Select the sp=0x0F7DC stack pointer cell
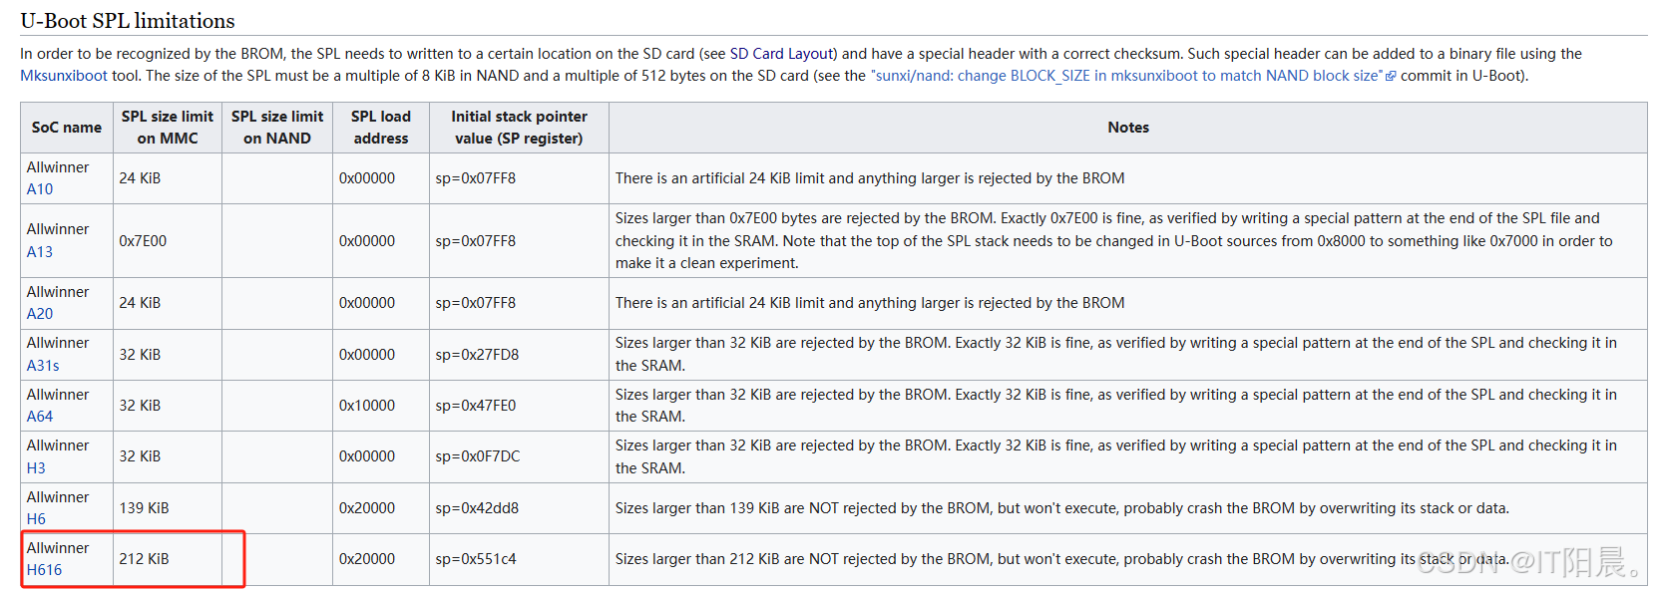Screen dimensions: 1663x592 point(519,456)
